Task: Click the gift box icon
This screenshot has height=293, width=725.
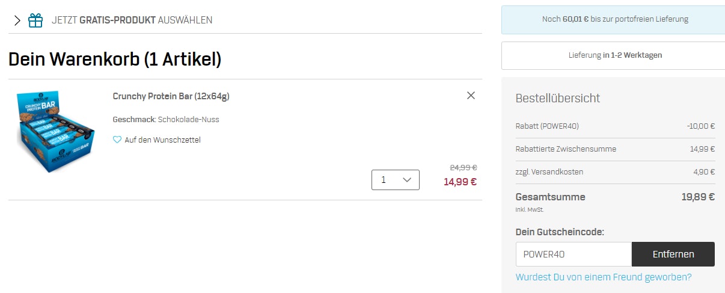Action: click(x=35, y=20)
